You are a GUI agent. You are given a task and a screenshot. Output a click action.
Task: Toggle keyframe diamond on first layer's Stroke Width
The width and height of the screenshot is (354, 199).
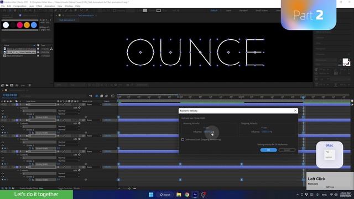point(4,117)
